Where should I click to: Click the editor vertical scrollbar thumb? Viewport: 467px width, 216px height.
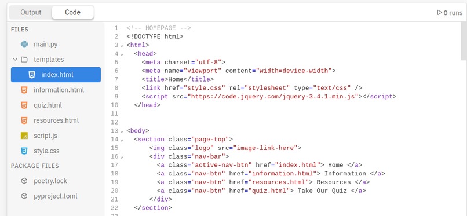tap(464, 41)
